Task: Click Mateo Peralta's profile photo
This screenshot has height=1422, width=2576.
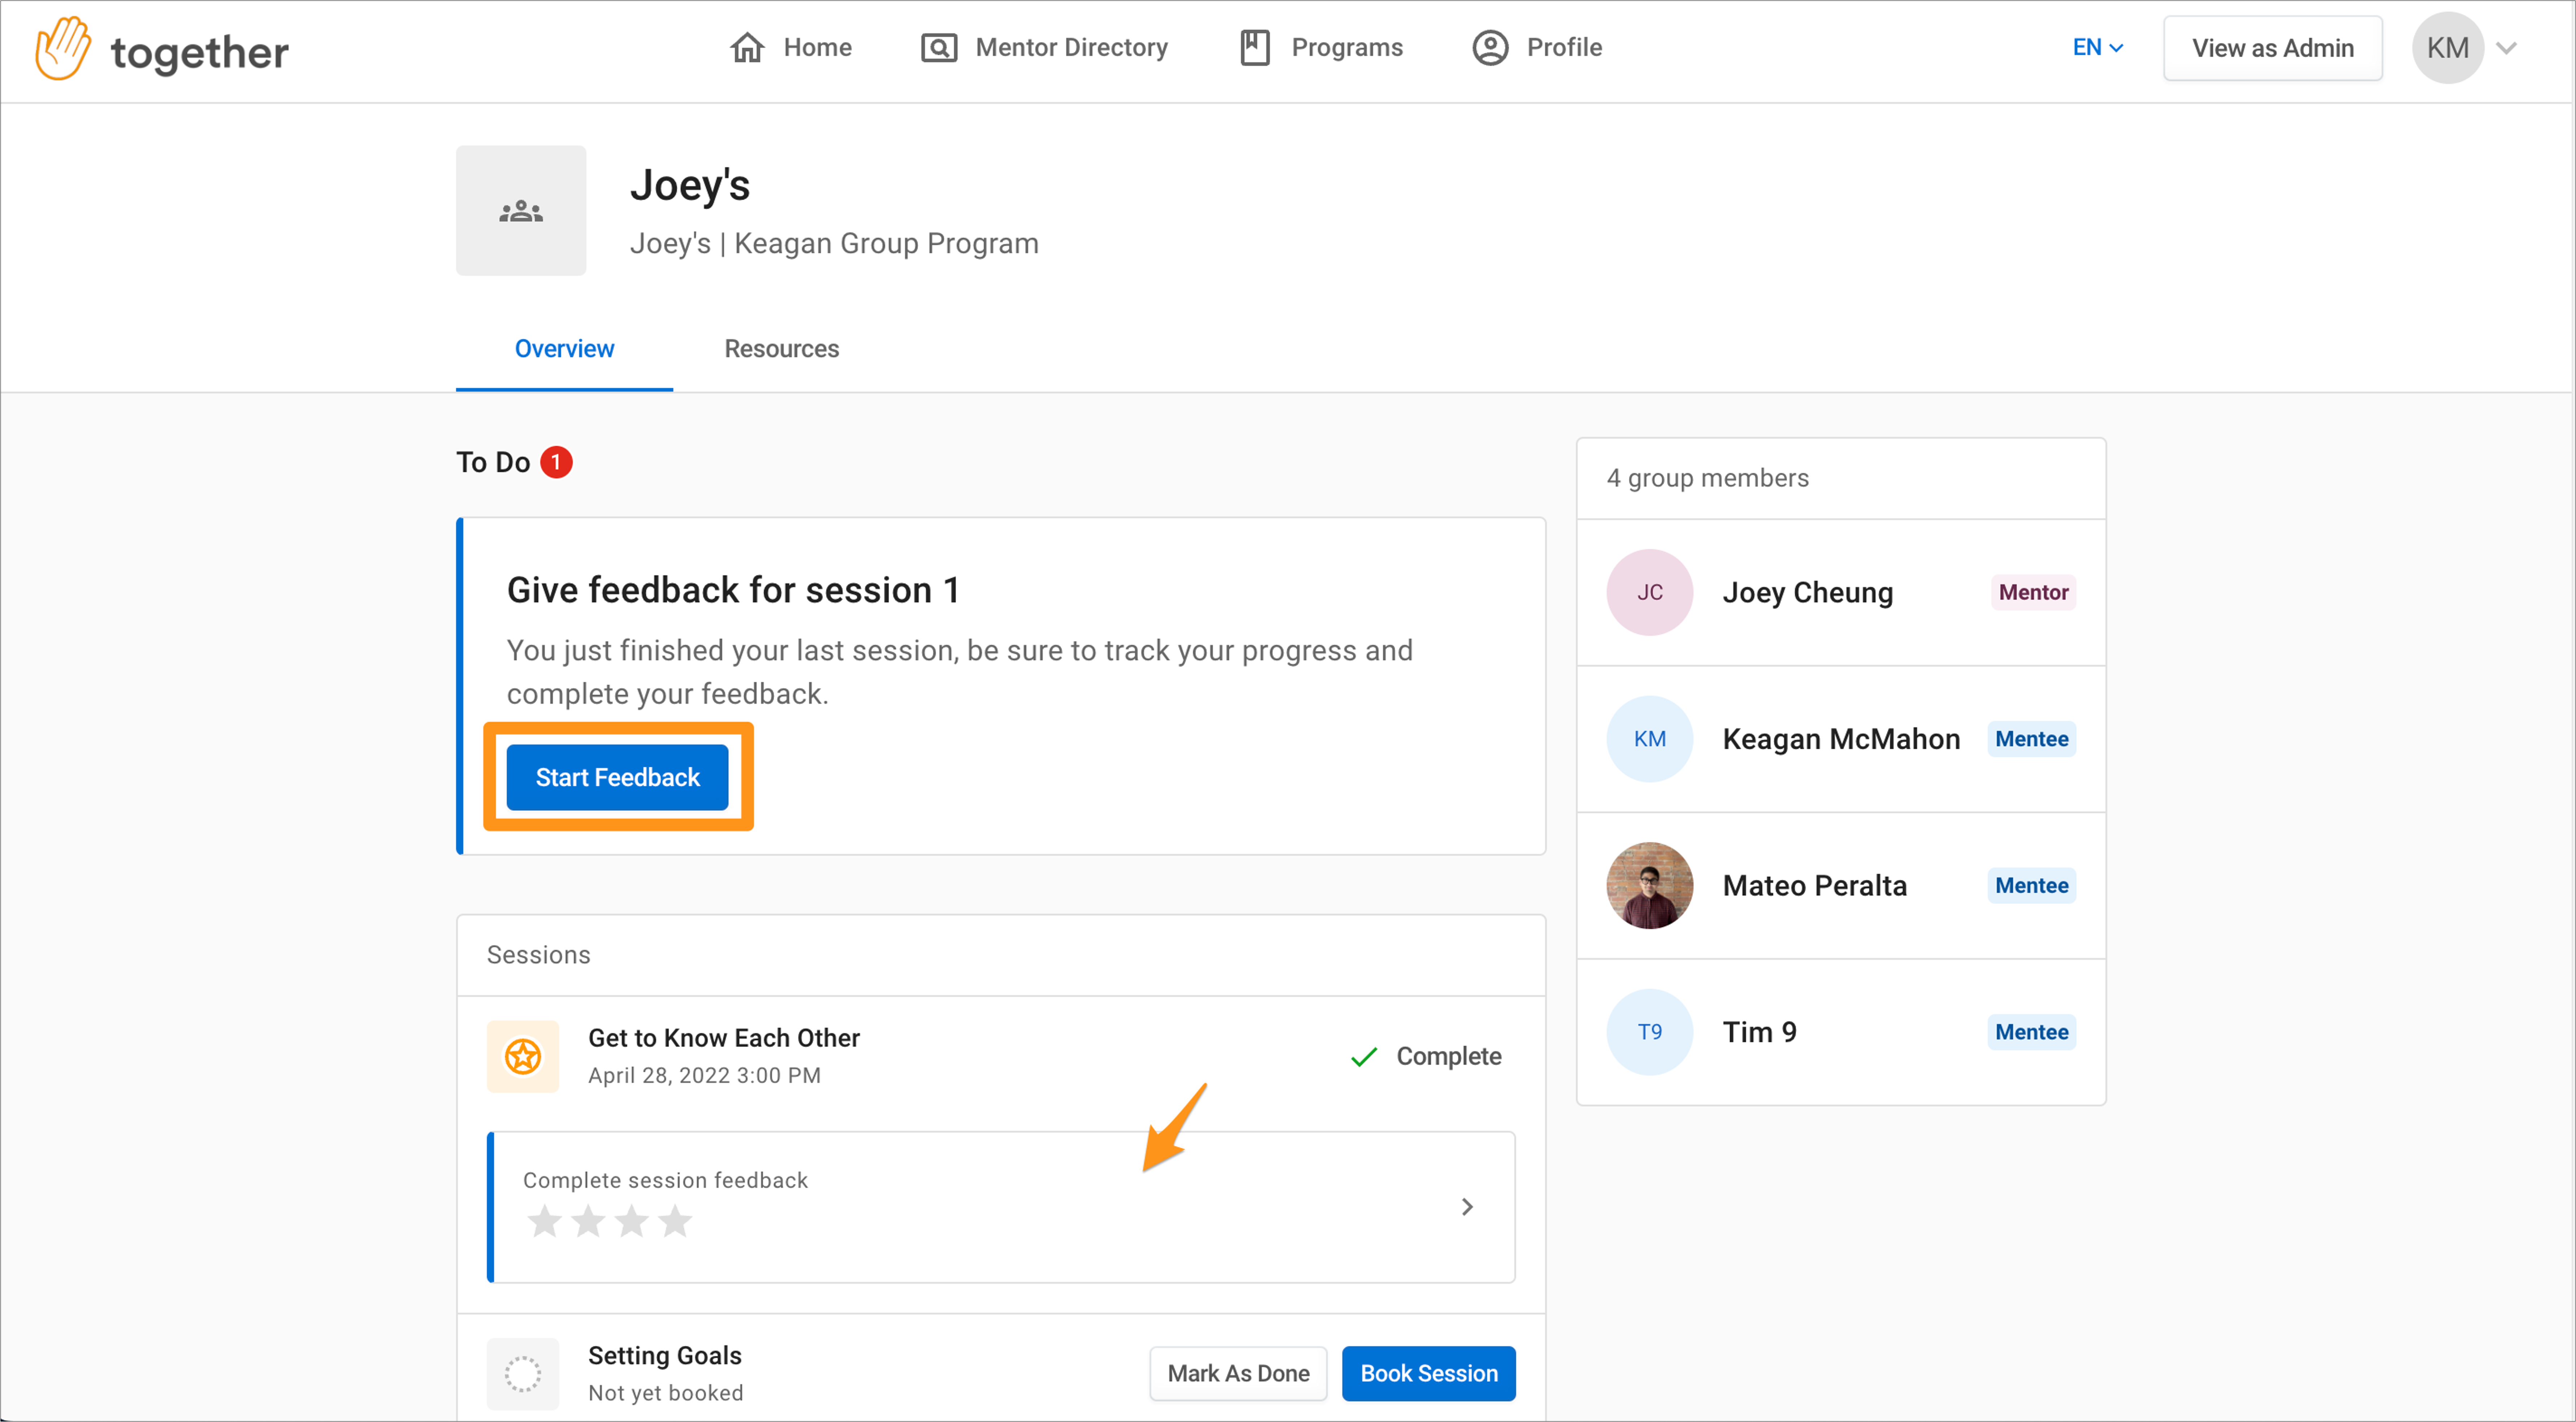Action: click(x=1650, y=885)
